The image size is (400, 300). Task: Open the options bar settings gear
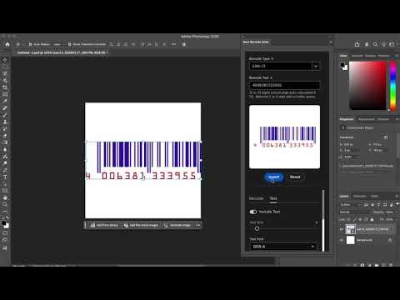click(x=184, y=44)
